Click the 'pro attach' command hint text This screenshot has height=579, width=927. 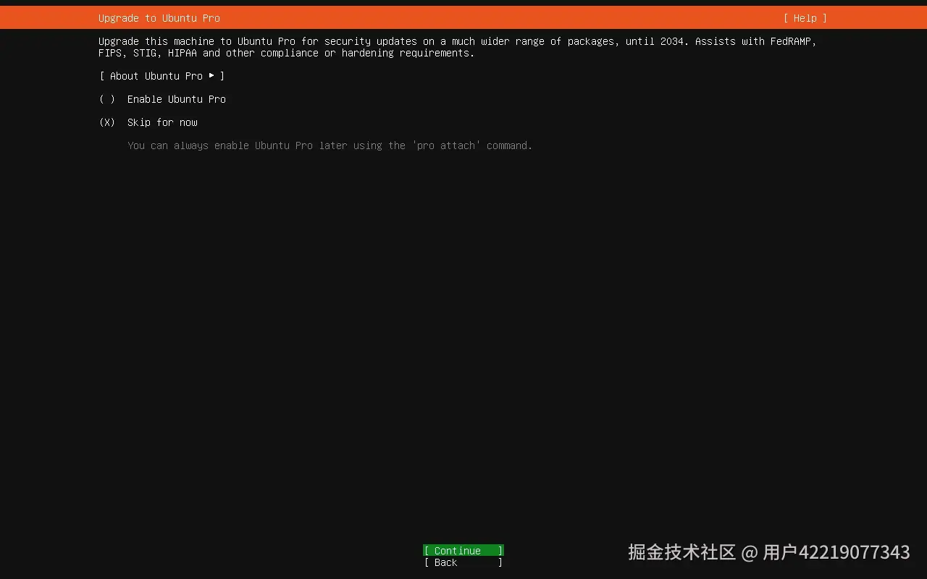coord(330,145)
